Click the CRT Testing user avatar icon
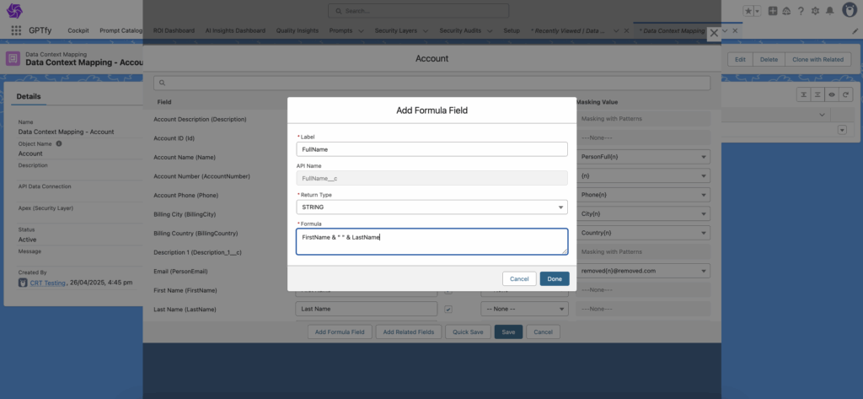Viewport: 863px width, 399px height. (x=23, y=282)
